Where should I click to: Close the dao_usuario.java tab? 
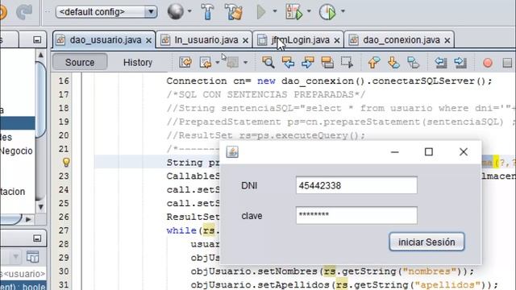(148, 40)
